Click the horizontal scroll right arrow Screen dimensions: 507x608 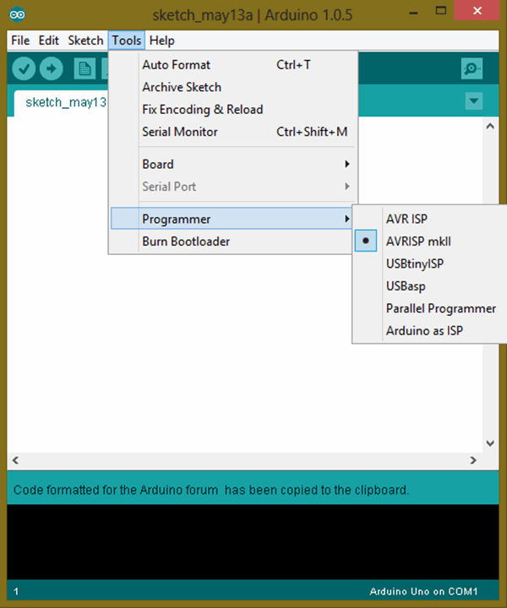point(473,460)
